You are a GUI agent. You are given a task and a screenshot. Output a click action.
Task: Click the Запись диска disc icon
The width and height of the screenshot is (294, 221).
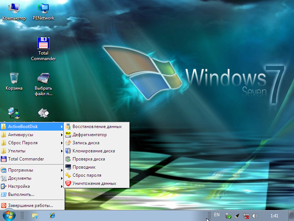tap(68, 143)
